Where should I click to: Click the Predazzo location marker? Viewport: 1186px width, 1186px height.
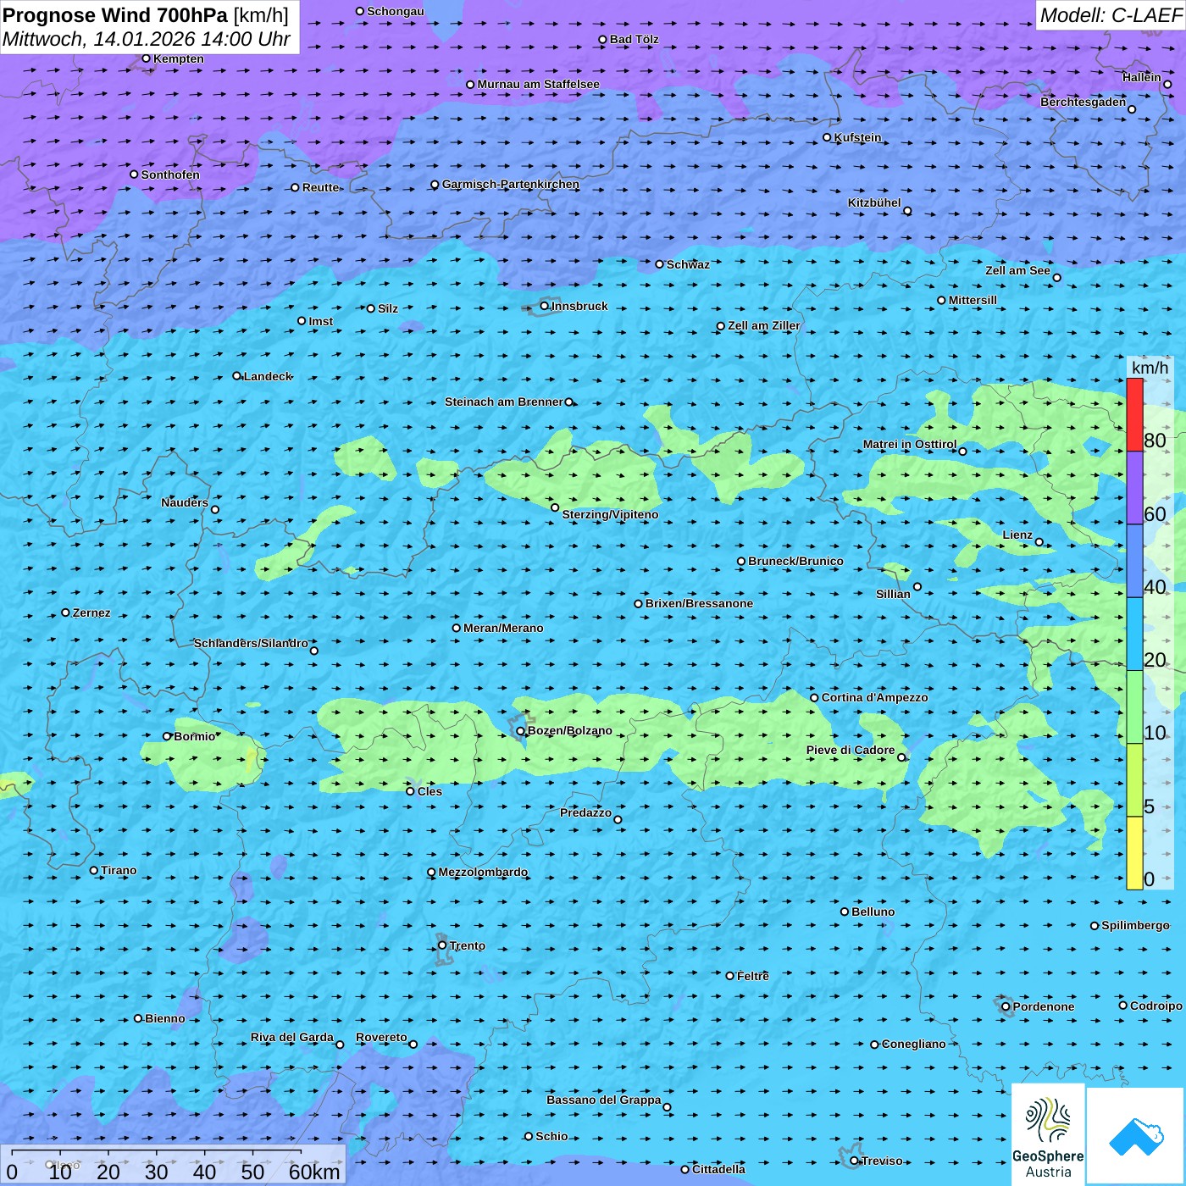(x=618, y=819)
